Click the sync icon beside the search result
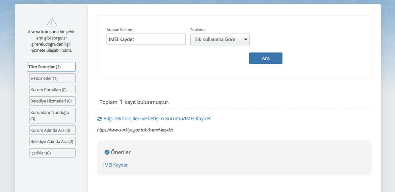The height and width of the screenshot is (192, 395). click(99, 119)
